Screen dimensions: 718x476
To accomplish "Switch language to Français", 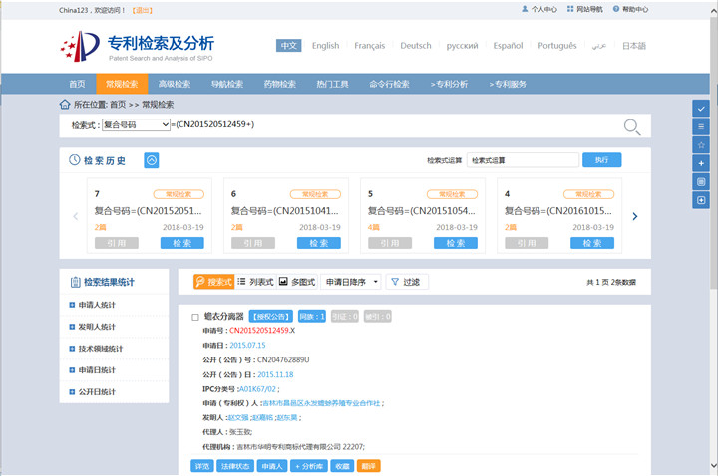I will [370, 45].
